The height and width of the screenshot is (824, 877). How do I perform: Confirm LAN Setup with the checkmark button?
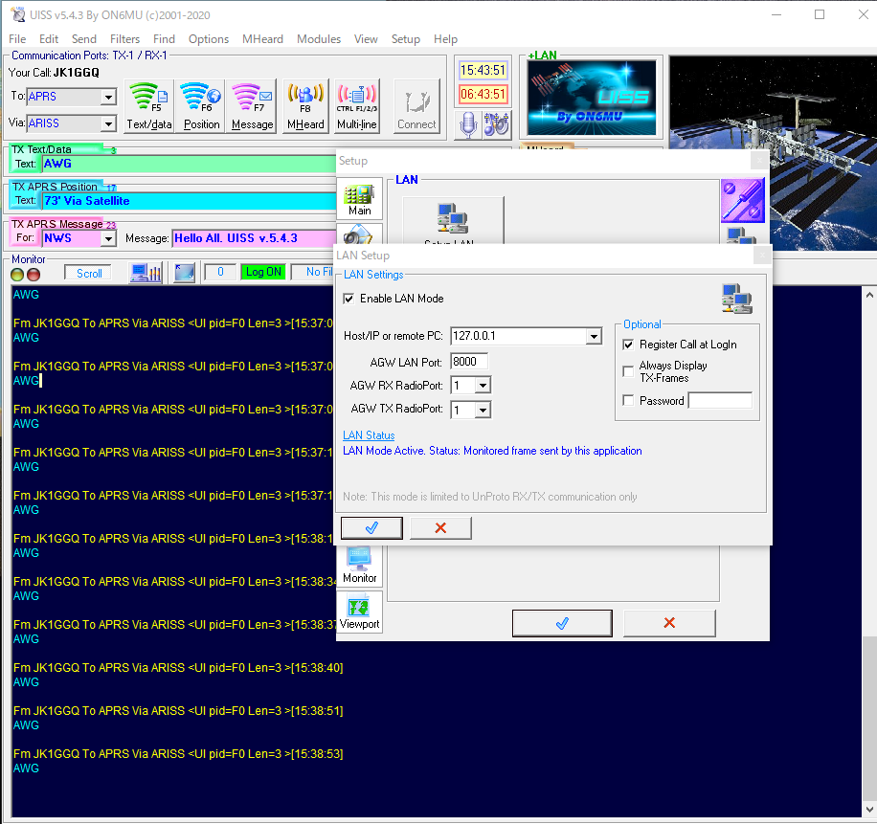click(x=371, y=527)
